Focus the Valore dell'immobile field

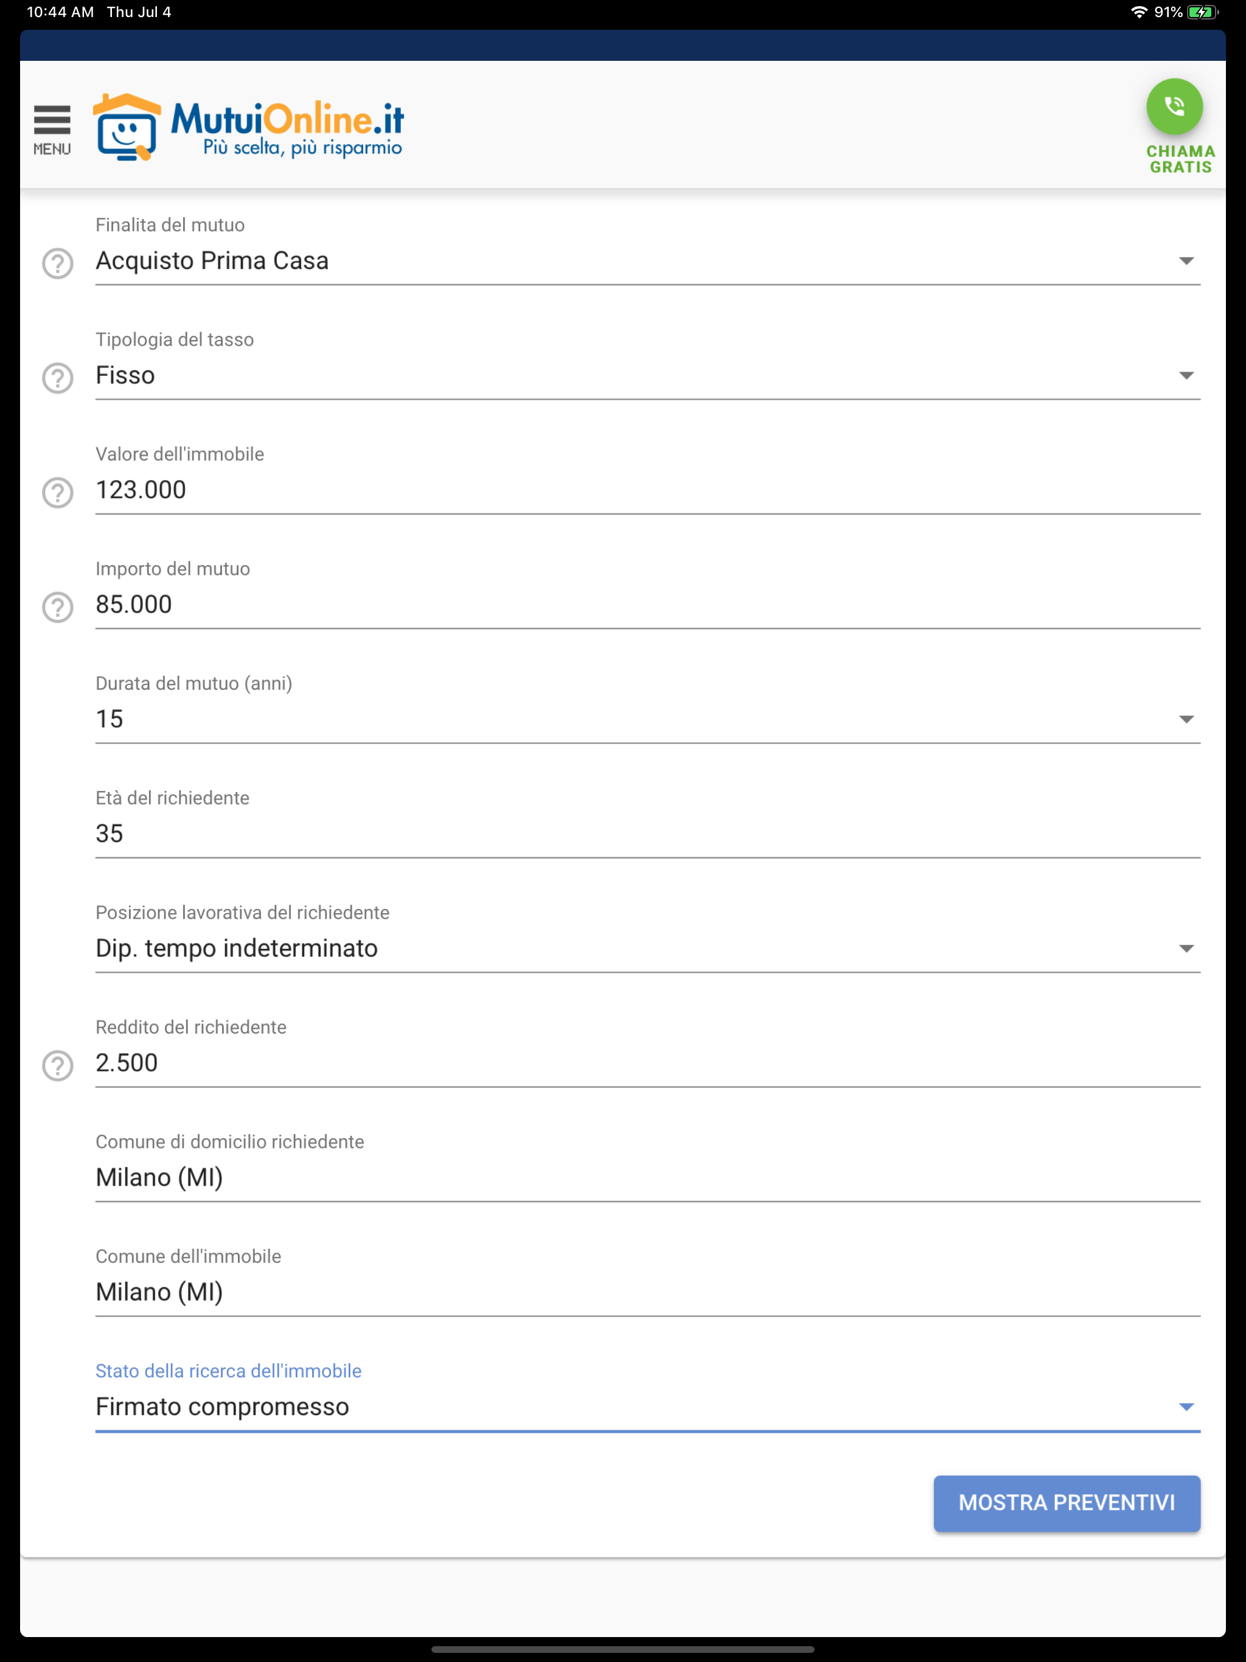[x=646, y=490]
